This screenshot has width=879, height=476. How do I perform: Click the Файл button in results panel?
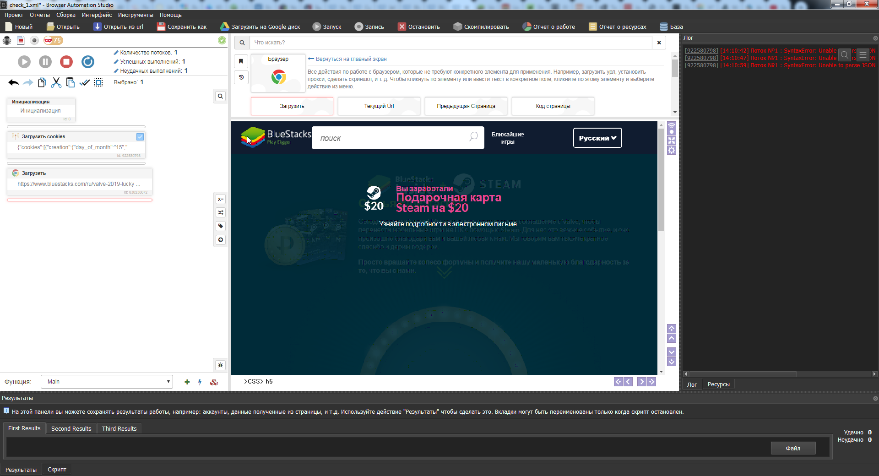click(x=793, y=448)
